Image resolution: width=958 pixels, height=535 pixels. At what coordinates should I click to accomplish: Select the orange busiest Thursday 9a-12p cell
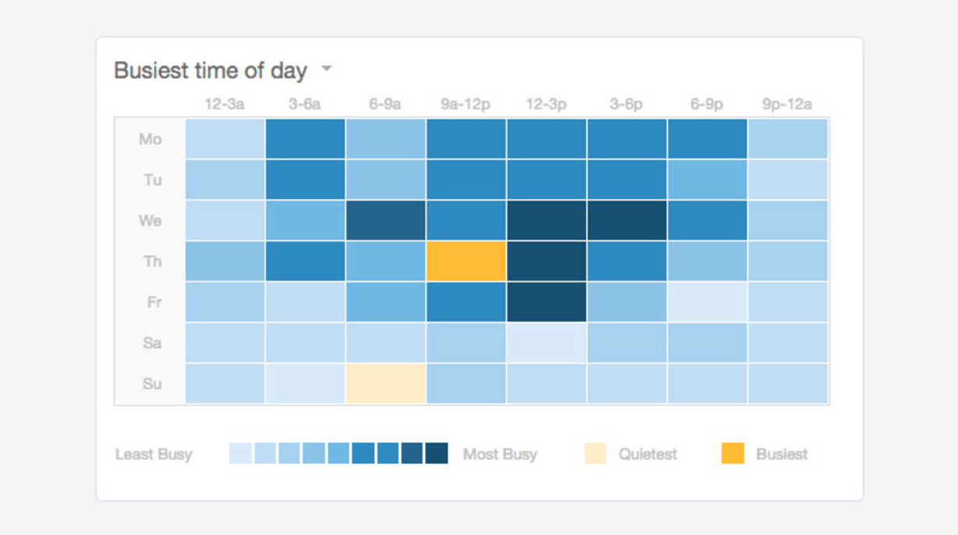466,261
